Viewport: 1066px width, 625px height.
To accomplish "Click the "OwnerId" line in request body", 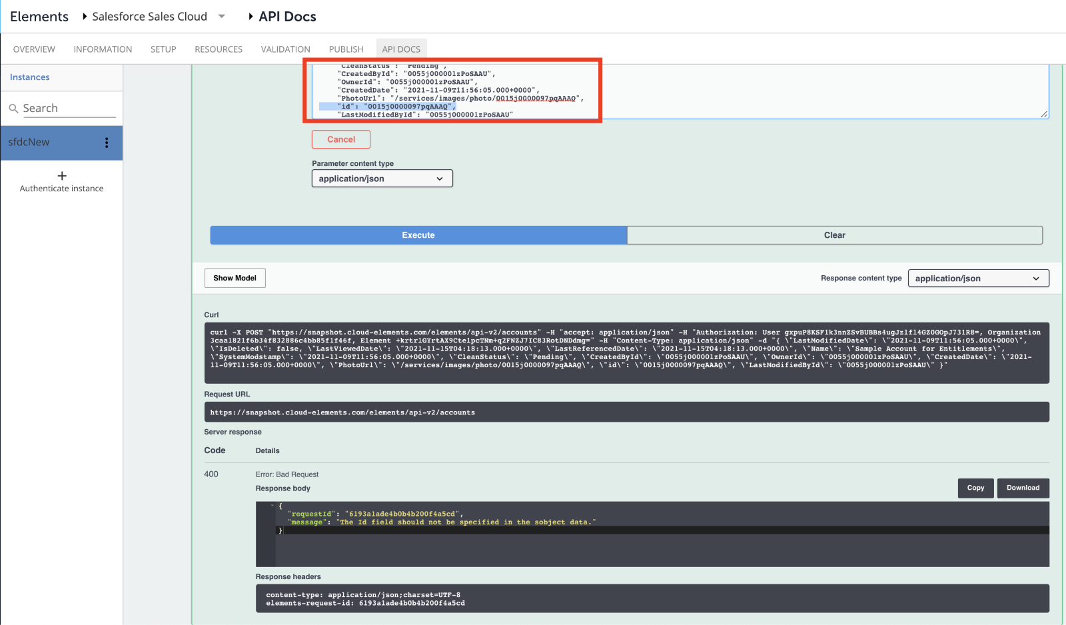I will point(407,82).
